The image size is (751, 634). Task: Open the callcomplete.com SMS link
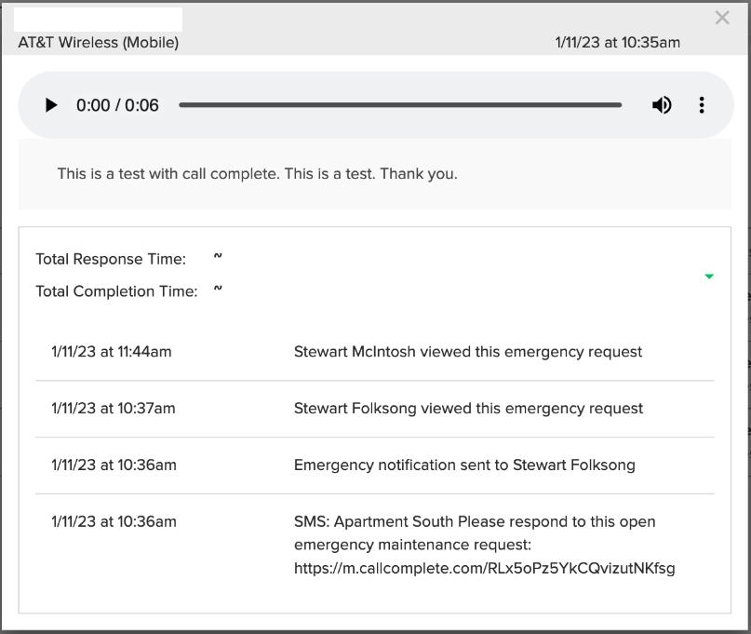[x=484, y=568]
